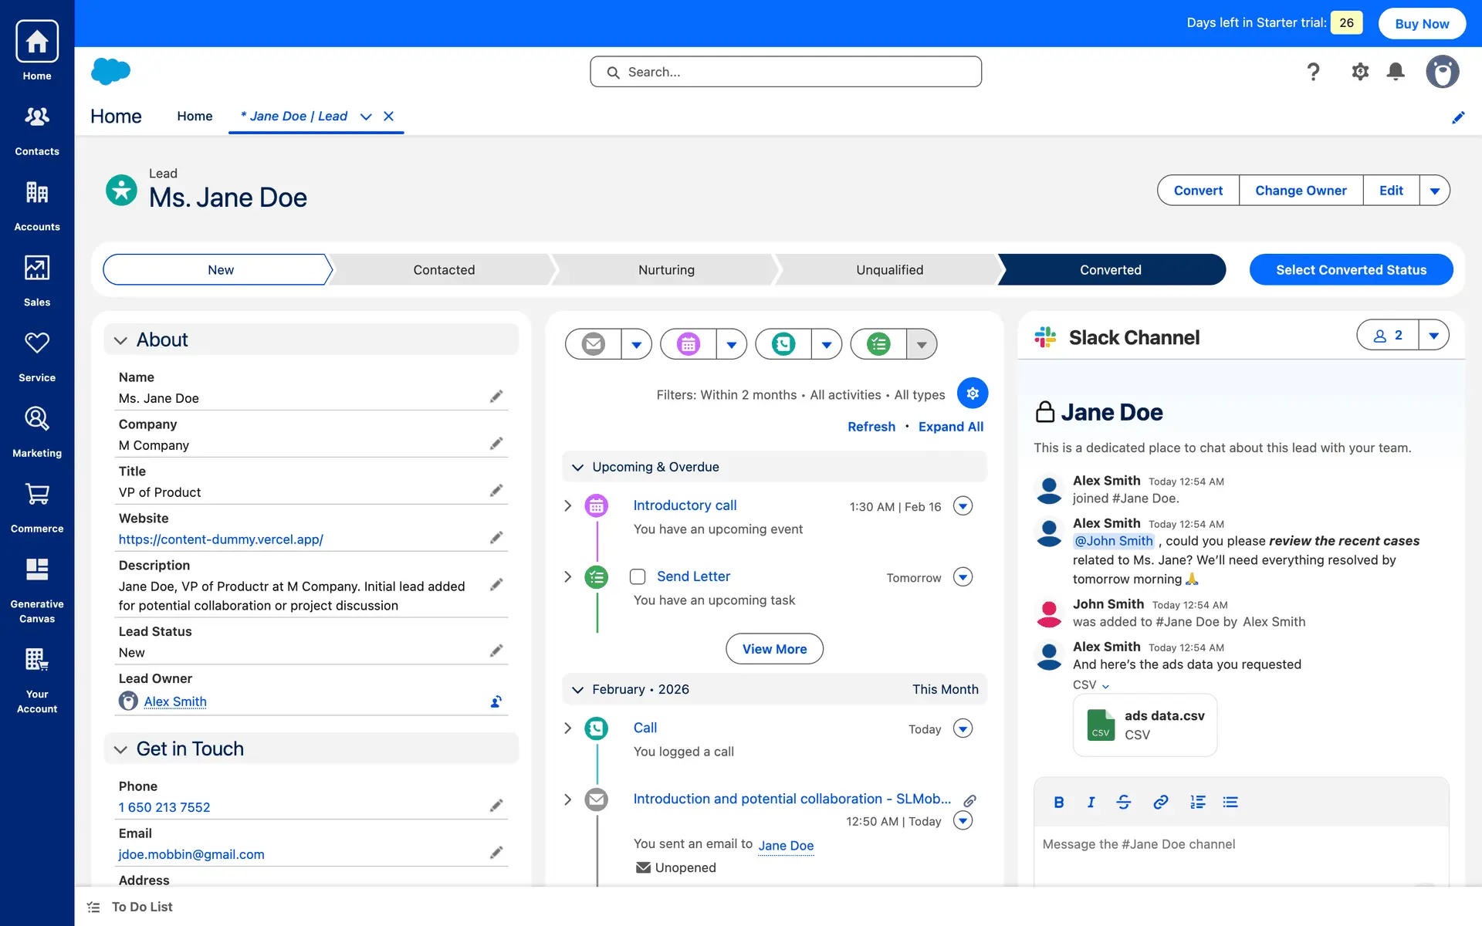Open the dropdown arrow next to Edit
This screenshot has width=1482, height=926.
(1434, 191)
